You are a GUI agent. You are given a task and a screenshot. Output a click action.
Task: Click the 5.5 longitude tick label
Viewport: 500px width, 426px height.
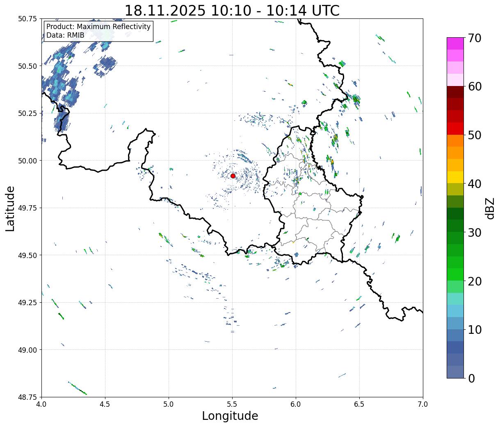232,404
